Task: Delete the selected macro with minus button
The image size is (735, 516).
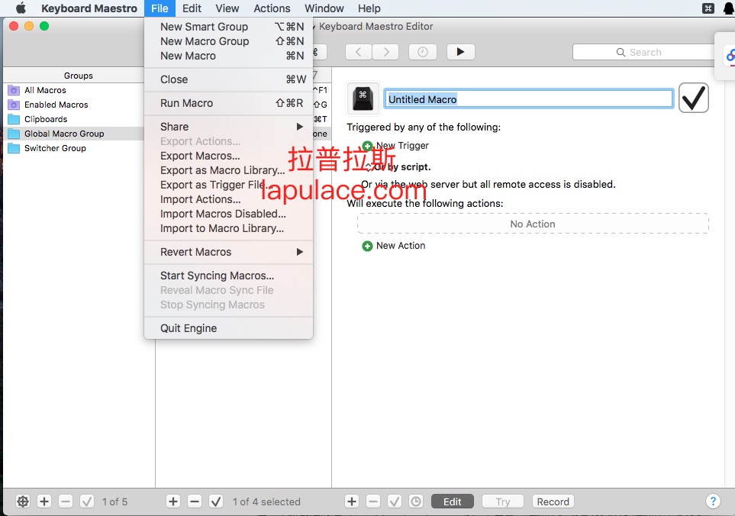Action: pos(195,501)
